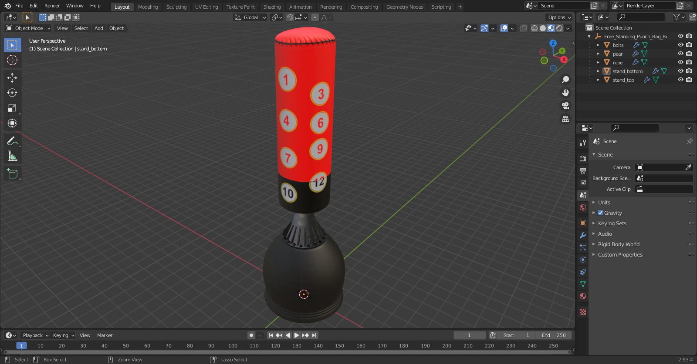Image resolution: width=697 pixels, height=364 pixels.
Task: Hide pear object in viewport
Action: (x=680, y=53)
